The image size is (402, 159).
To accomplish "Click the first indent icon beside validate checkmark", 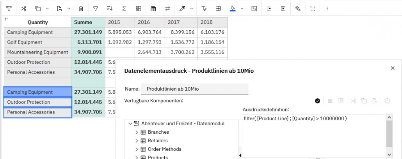I will 330,101.
